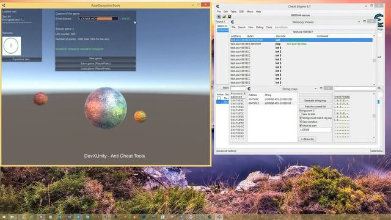Click the open folder icon in Cheat Engine toolbar
This screenshot has height=220, width=391.
224,16
